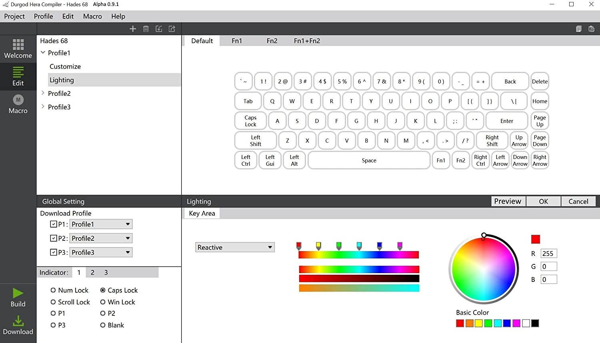The width and height of the screenshot is (600, 343).
Task: Open the Macro menu in the menu bar
Action: pos(92,16)
